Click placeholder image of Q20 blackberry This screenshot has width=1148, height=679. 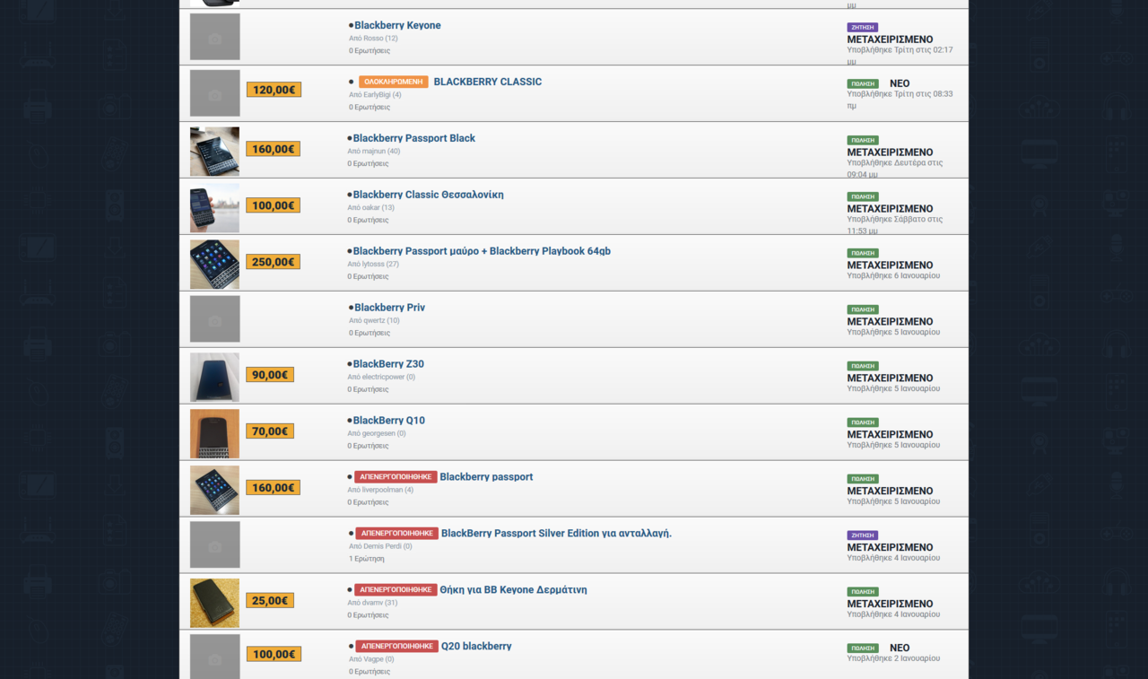(215, 657)
